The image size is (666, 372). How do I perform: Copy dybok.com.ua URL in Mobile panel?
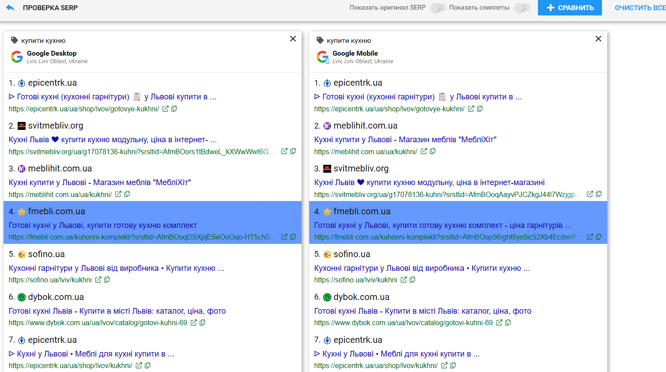(x=508, y=323)
